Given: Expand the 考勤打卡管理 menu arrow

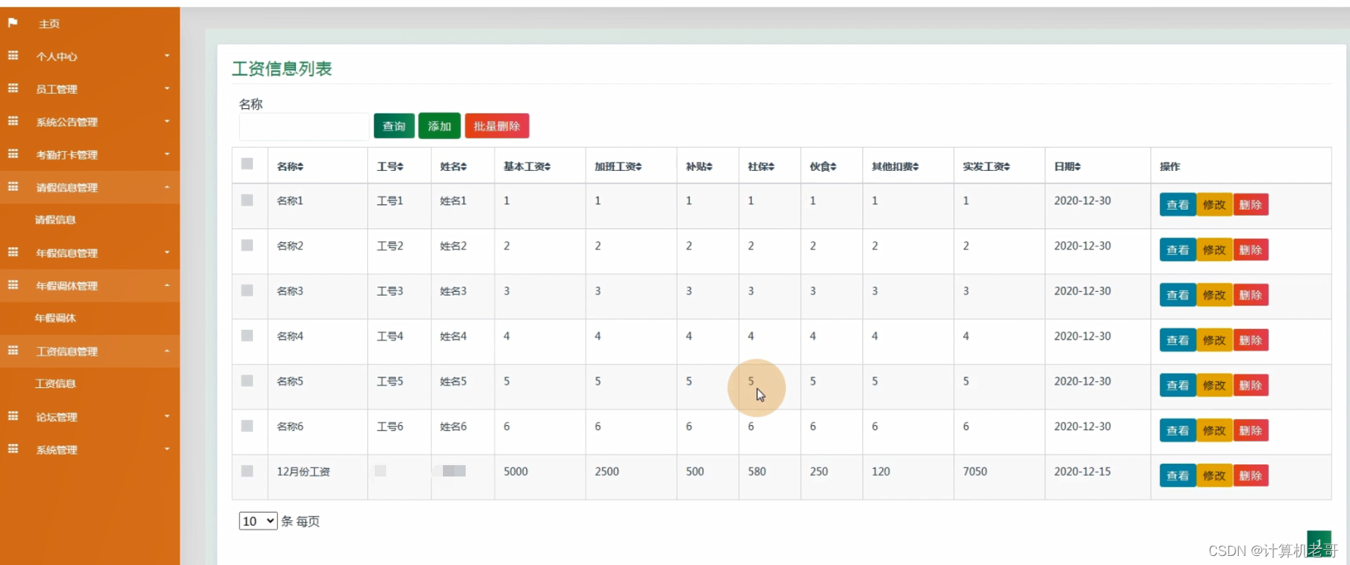Looking at the screenshot, I should tap(167, 154).
